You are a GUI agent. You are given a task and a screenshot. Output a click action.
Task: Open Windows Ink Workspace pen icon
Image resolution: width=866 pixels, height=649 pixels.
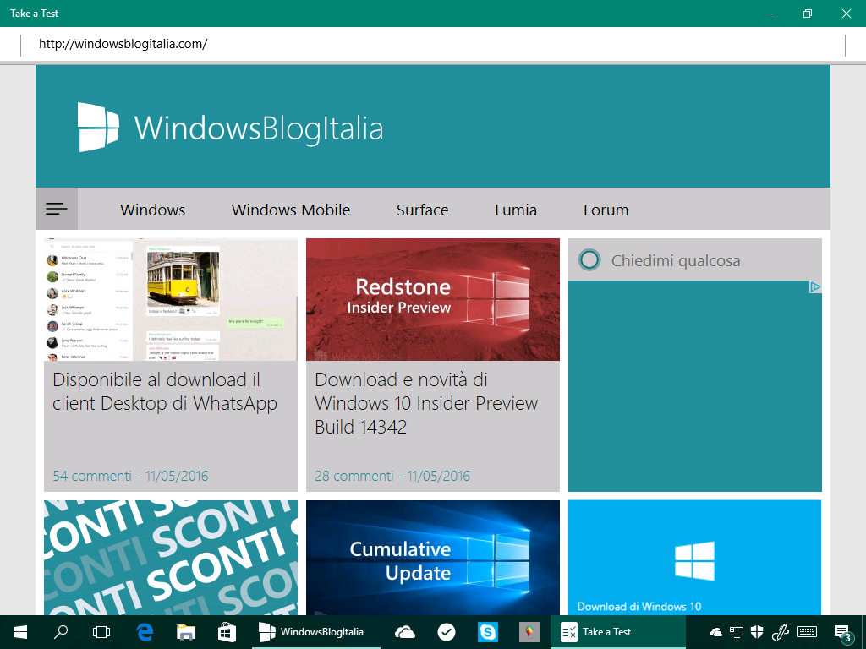click(x=780, y=632)
